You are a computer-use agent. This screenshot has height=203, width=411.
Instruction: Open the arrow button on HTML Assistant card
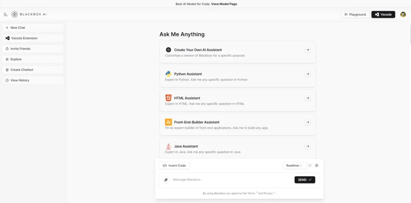pyautogui.click(x=308, y=98)
